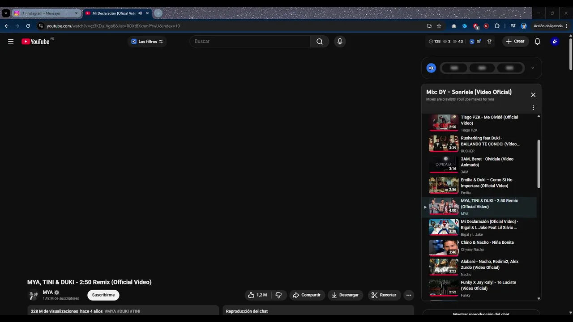Click 128 clock stat in vidIQ bar
This screenshot has width=573, height=322.
tap(435, 42)
